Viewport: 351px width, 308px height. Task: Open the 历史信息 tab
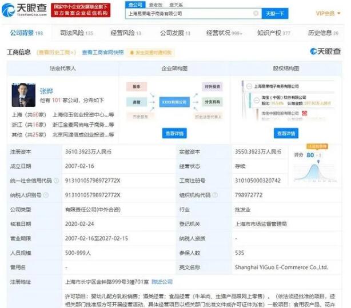[x=323, y=33]
